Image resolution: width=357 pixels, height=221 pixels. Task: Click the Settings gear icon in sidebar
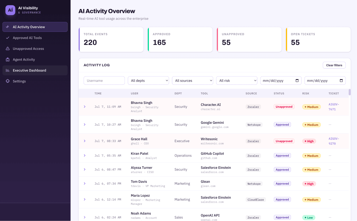(7, 81)
